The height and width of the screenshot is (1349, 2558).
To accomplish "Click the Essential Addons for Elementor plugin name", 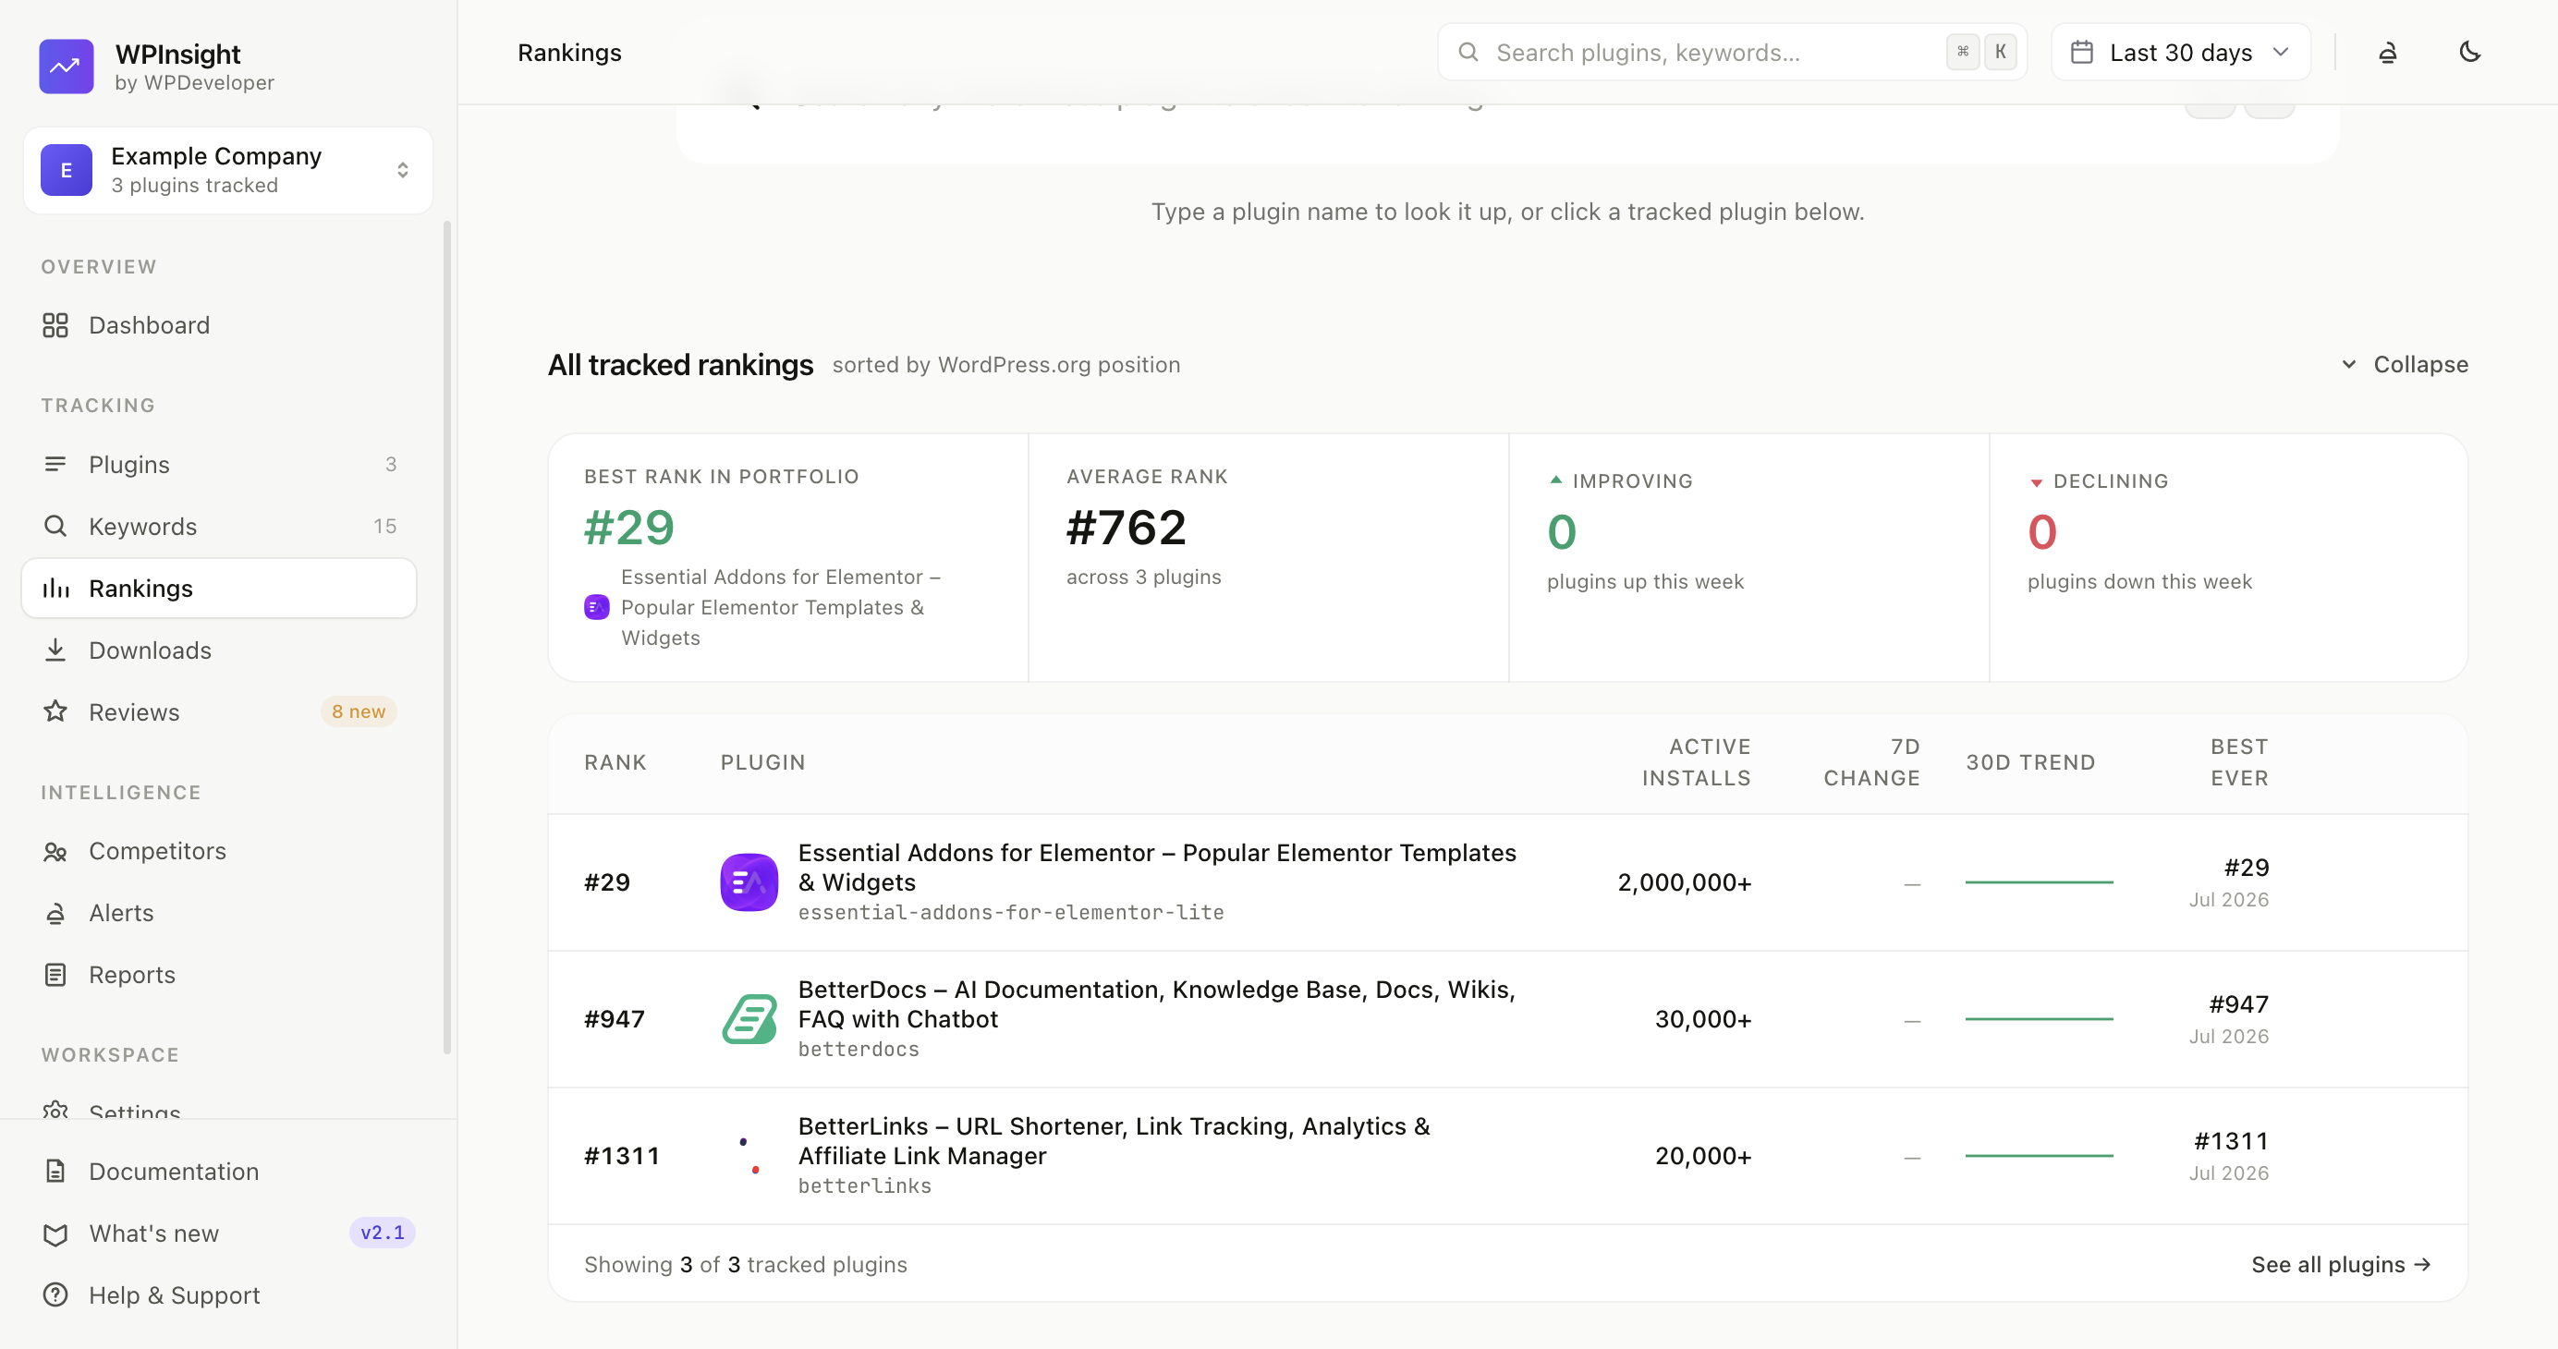I will (1157, 868).
